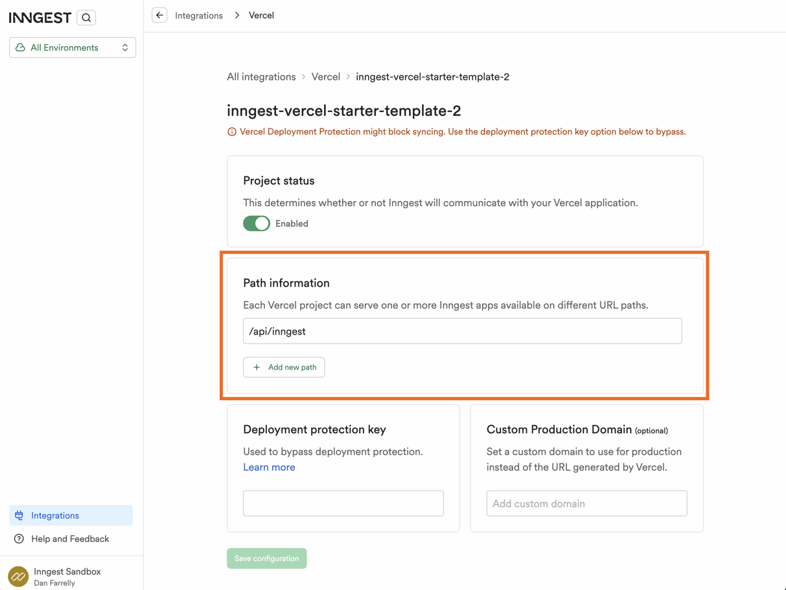This screenshot has width=786, height=590.
Task: Click the search magnifier icon beside Inngest logo
Action: click(x=86, y=18)
